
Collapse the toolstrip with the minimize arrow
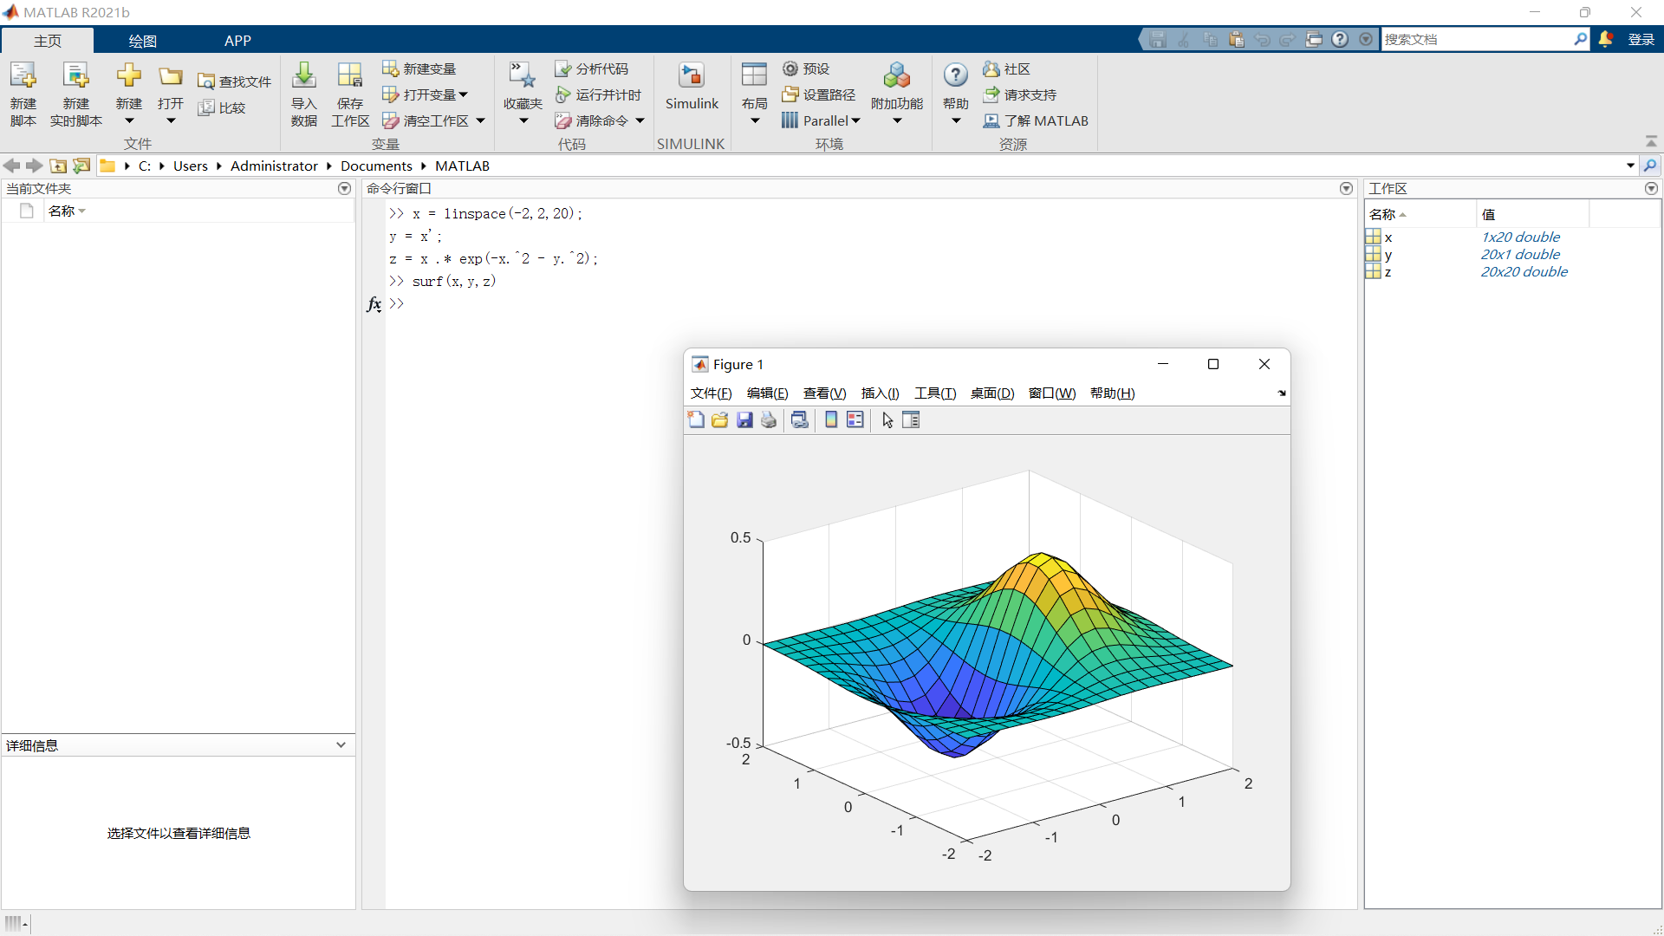pos(1651,141)
